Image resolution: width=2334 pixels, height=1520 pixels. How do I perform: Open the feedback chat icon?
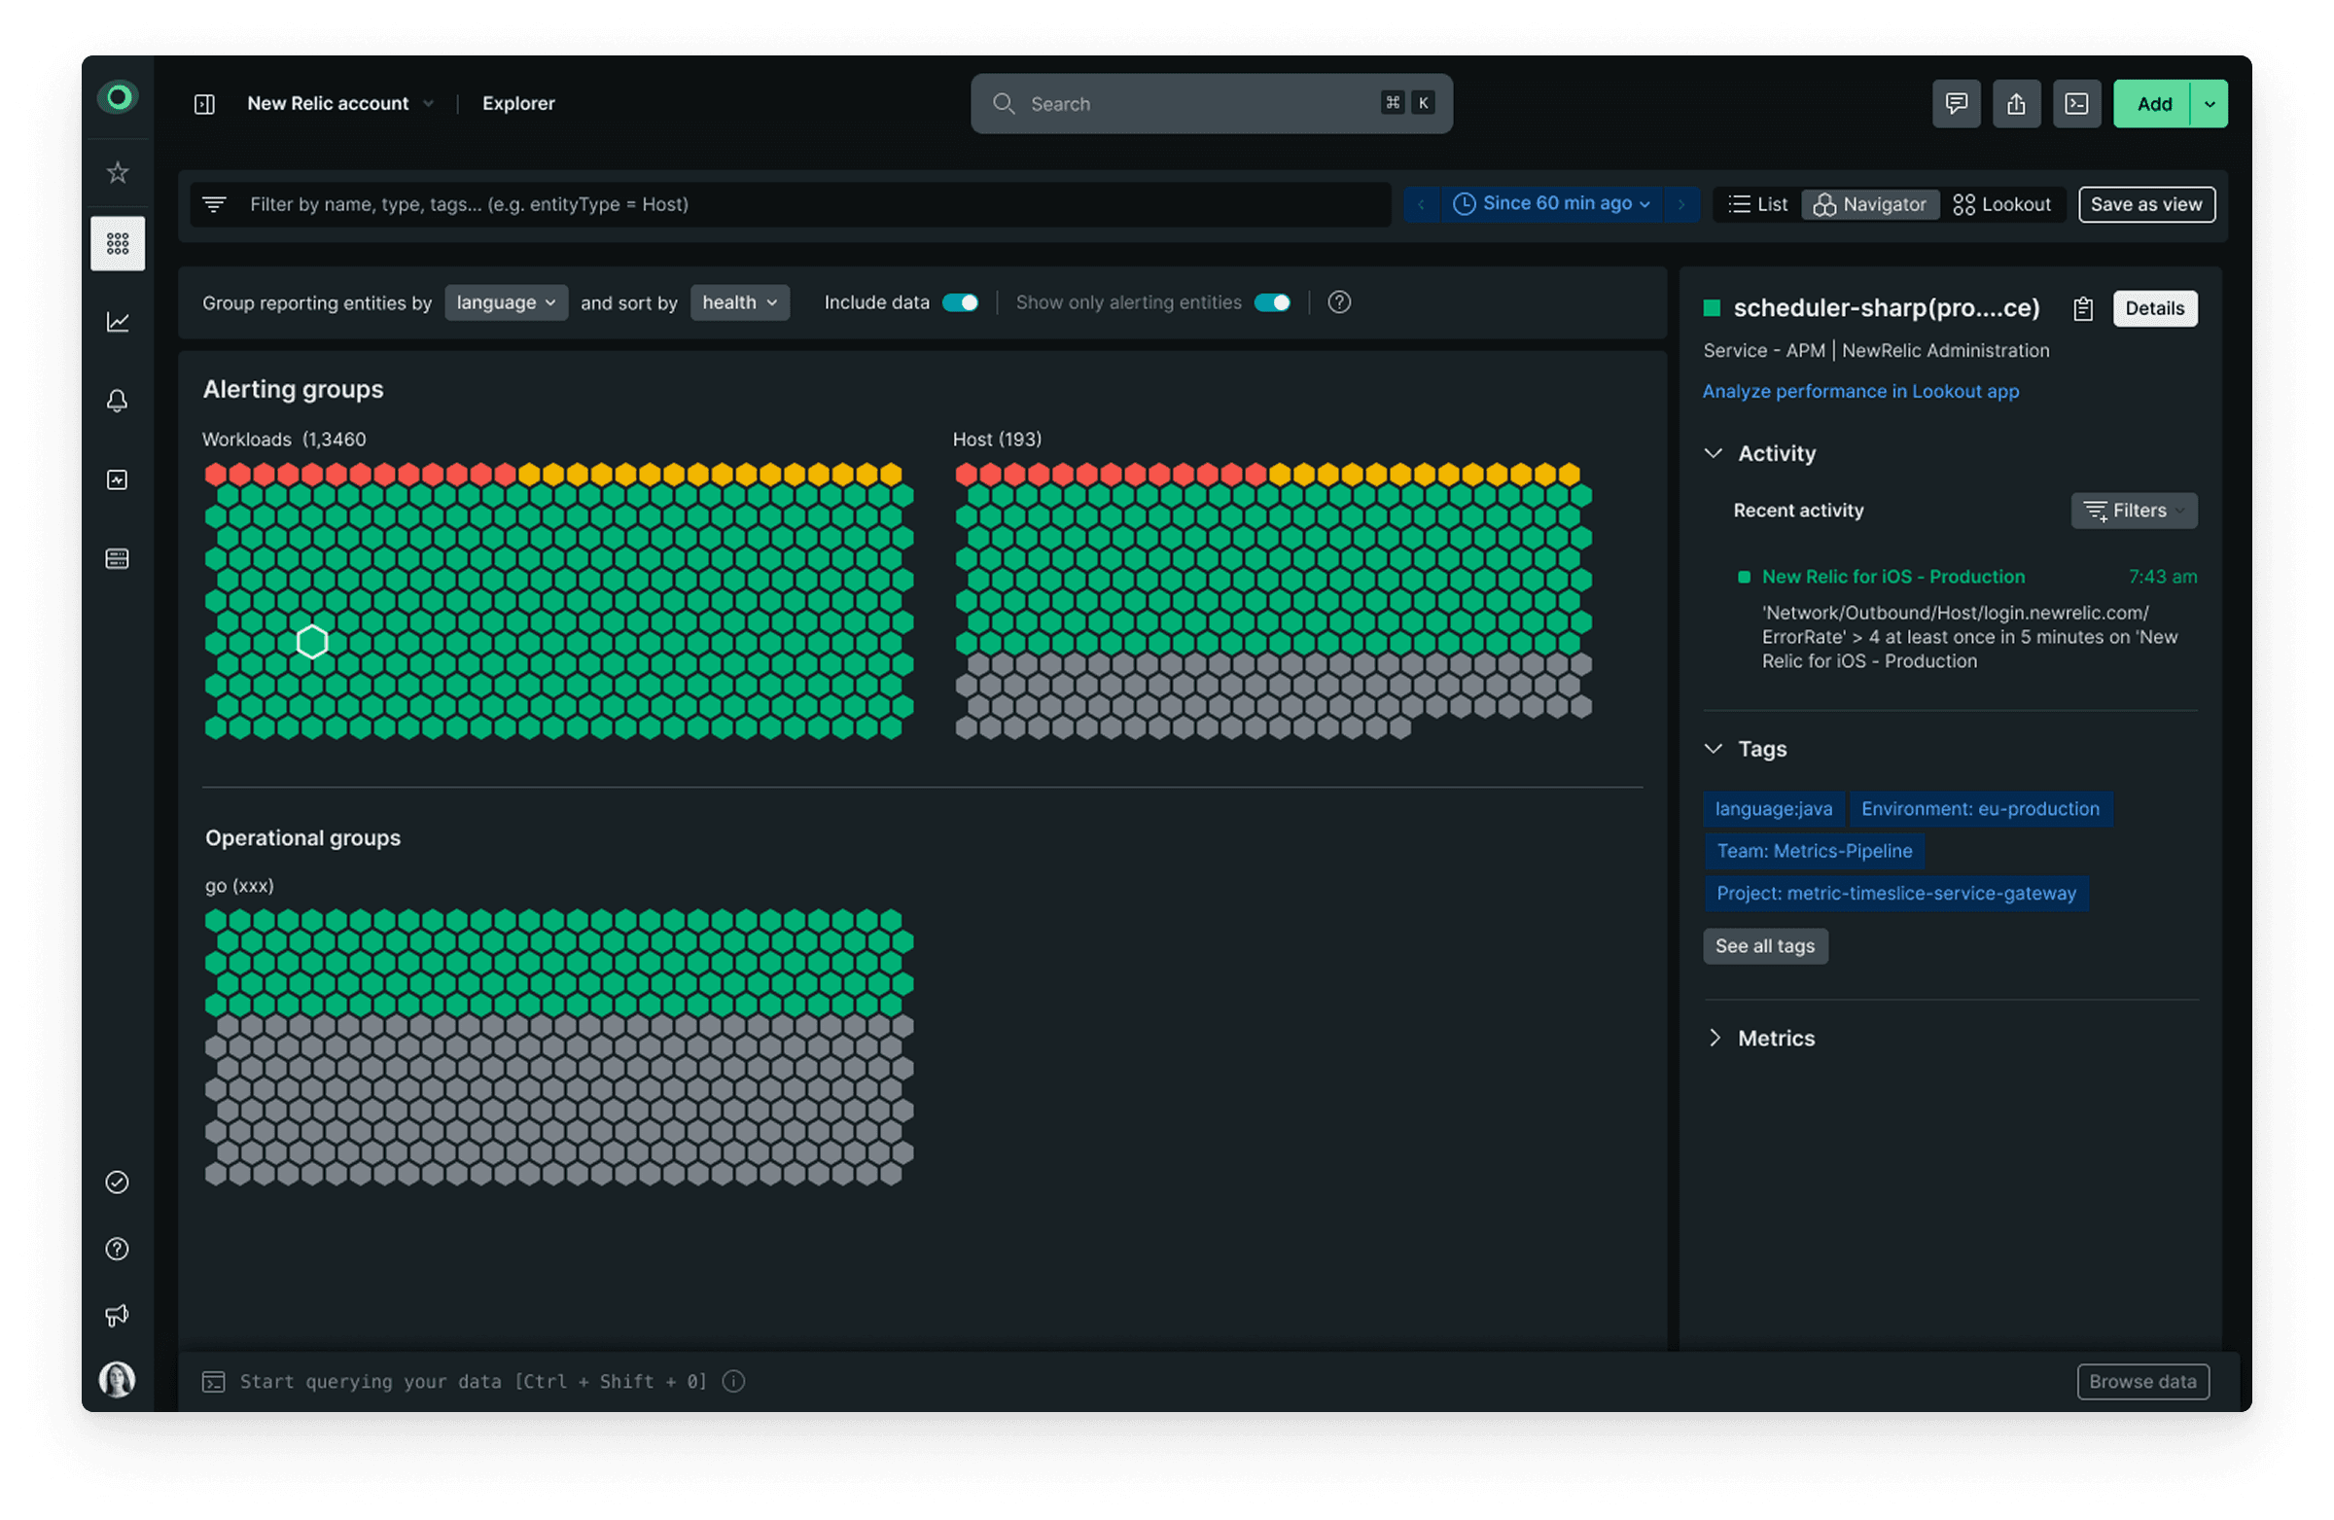coord(1956,104)
